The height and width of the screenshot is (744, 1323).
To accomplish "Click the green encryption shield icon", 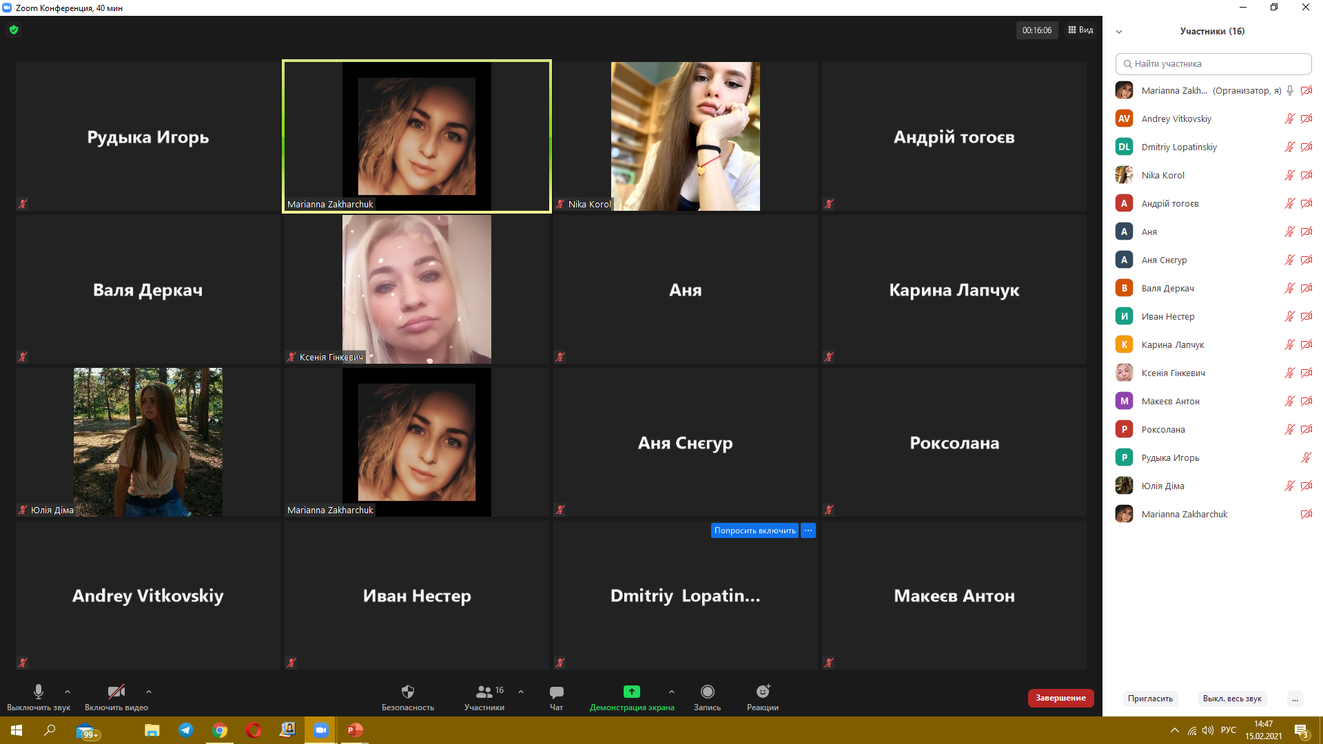I will coord(14,30).
